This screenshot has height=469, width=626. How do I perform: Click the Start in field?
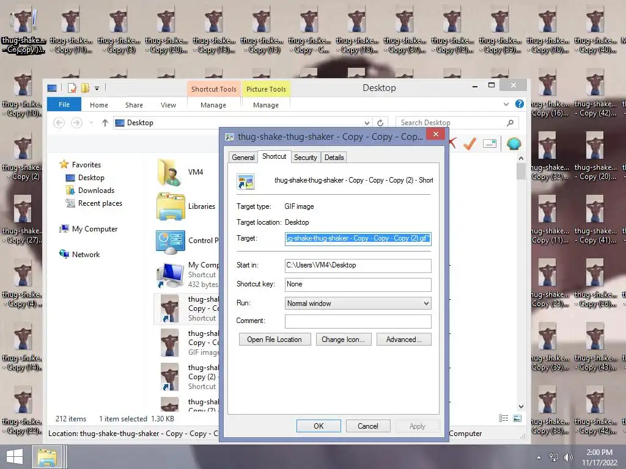358,266
